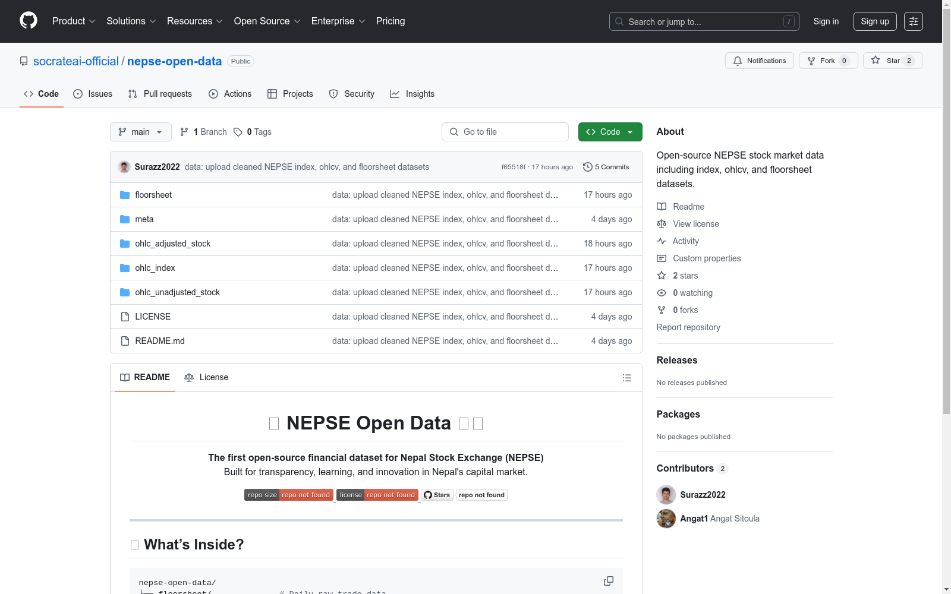Expand the Resources dropdown
Screen dimensions: 951x594
coord(195,21)
